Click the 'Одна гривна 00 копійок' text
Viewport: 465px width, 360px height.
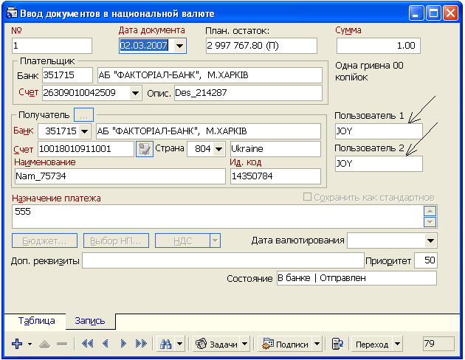(x=369, y=72)
